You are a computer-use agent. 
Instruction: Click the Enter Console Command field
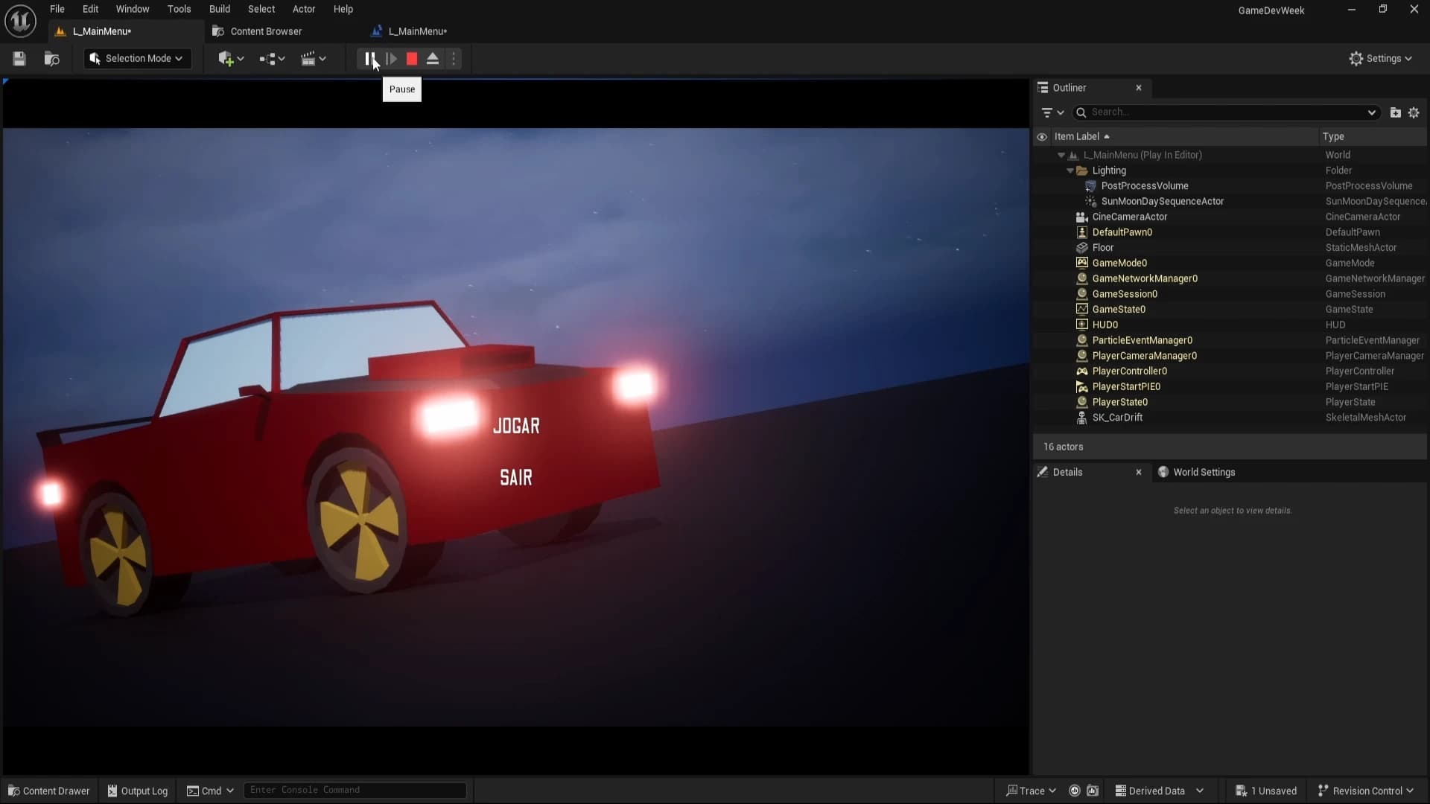tap(355, 790)
